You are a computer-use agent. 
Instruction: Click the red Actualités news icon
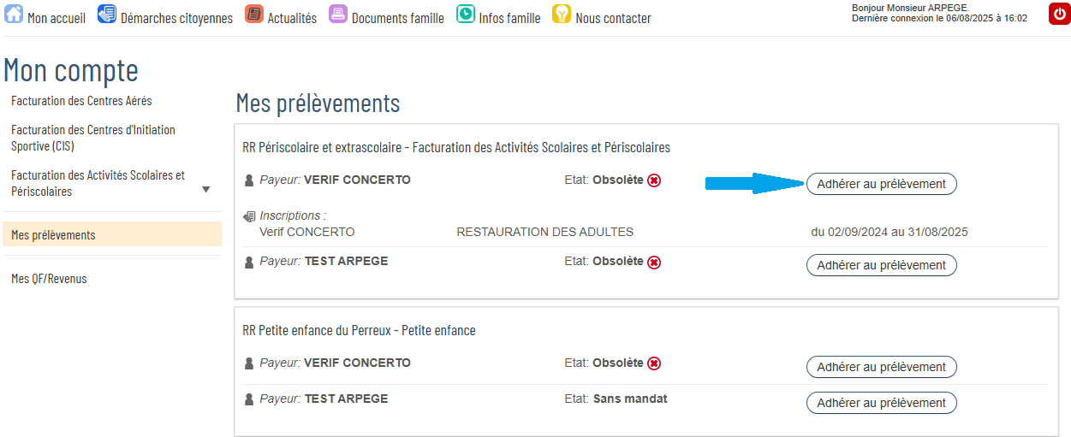tap(253, 15)
